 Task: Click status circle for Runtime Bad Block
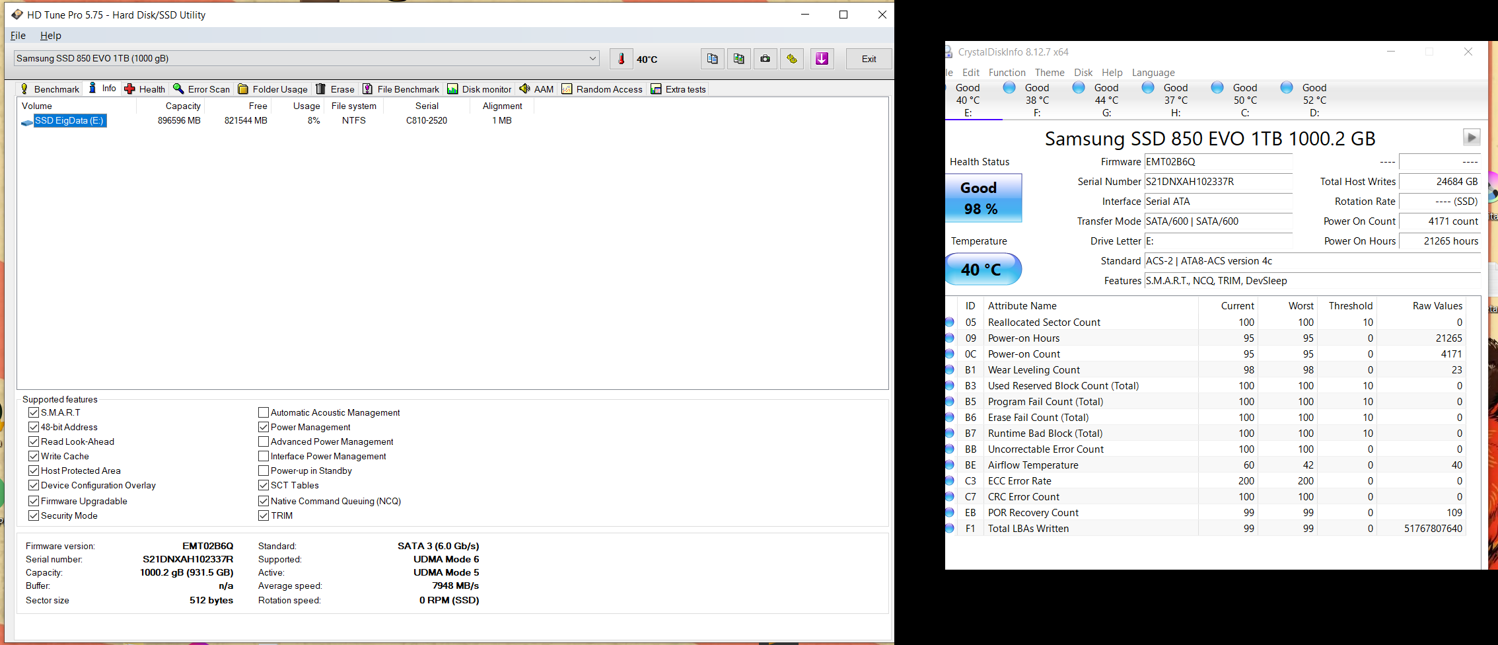[950, 433]
